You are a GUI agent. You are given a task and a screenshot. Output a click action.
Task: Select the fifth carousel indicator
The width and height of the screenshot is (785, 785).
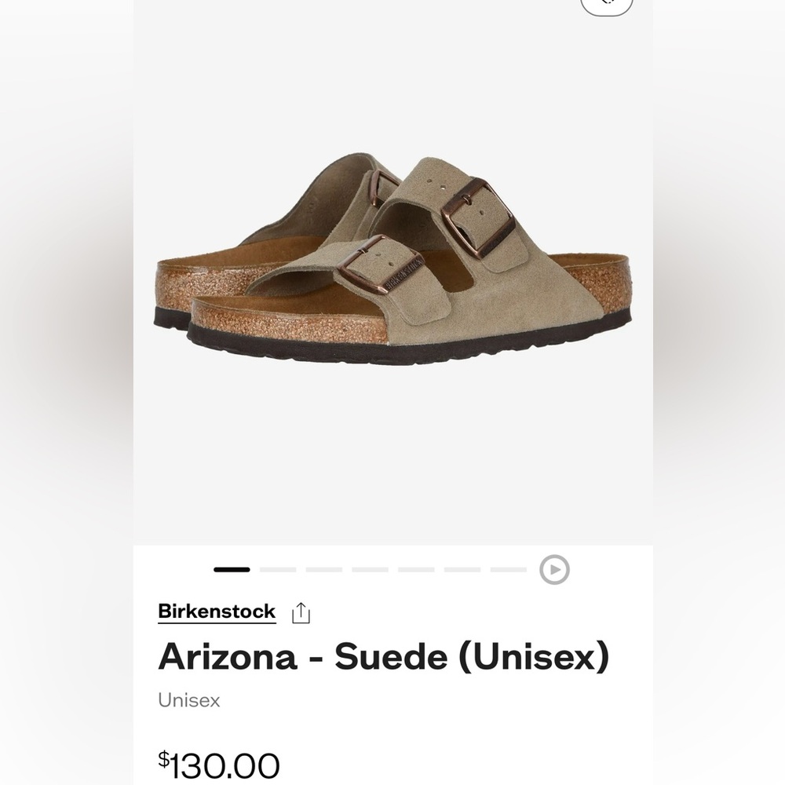click(x=414, y=568)
